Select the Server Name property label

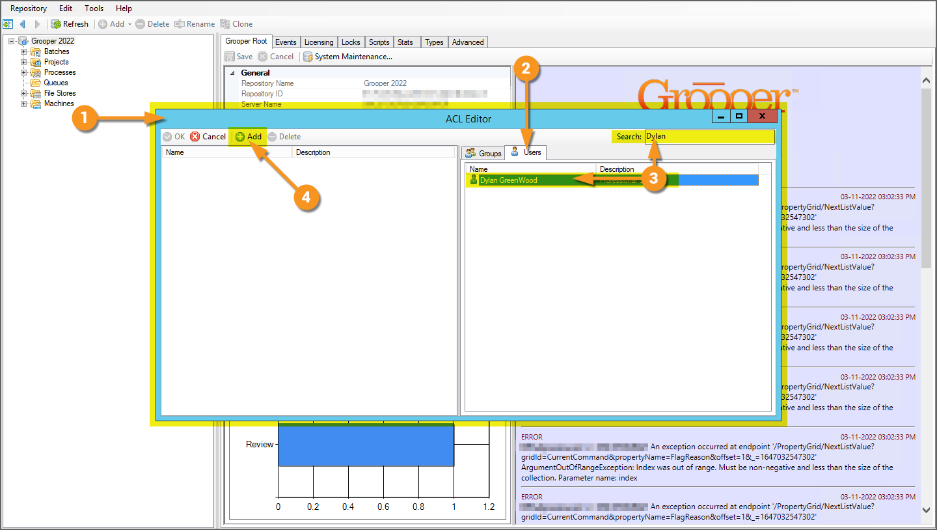pos(262,104)
